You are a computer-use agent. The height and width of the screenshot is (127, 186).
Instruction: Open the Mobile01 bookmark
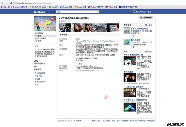[53, 7]
